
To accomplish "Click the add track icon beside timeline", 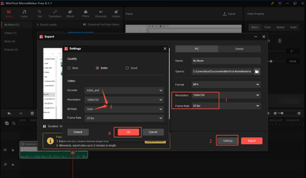I will pyautogui.click(x=7, y=123).
